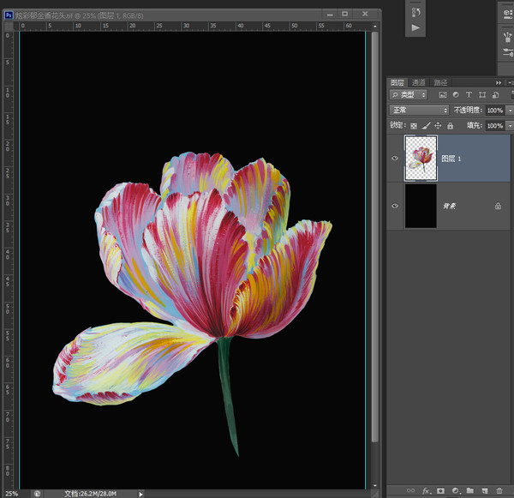The height and width of the screenshot is (498, 514).
Task: Filter layers by shape layers icon
Action: click(482, 95)
